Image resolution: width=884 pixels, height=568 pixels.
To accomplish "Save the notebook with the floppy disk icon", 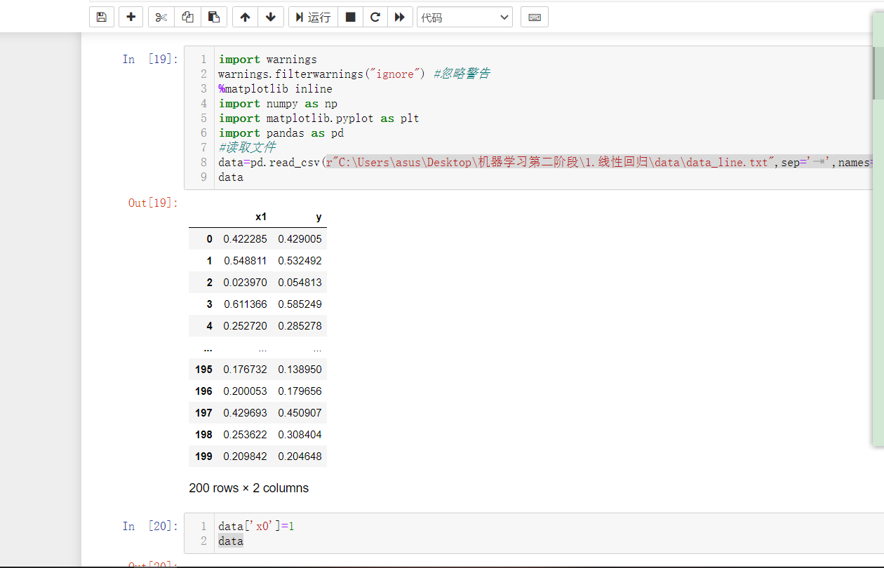I will pyautogui.click(x=102, y=17).
